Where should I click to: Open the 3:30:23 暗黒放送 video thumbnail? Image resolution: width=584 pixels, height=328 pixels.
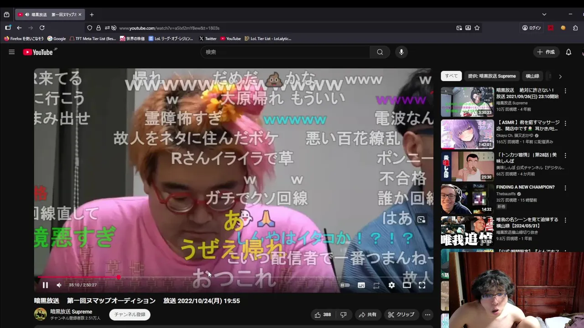(467, 102)
